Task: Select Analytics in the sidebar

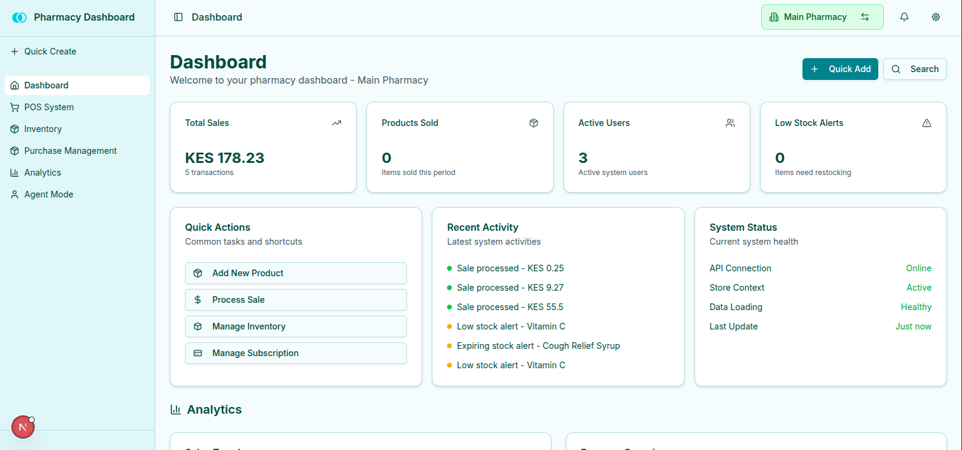Action: point(42,173)
